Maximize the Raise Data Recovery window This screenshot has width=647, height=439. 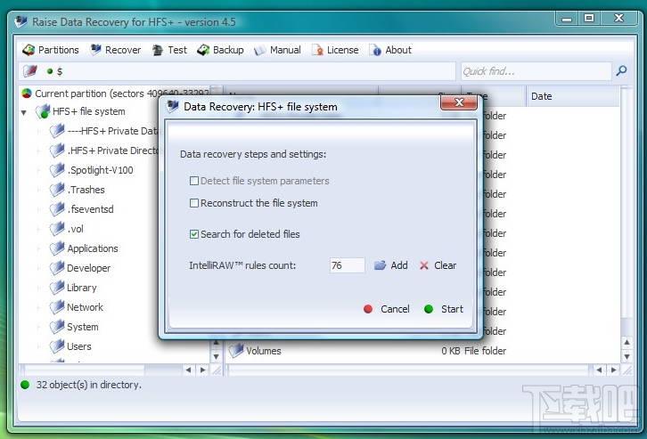[589, 18]
